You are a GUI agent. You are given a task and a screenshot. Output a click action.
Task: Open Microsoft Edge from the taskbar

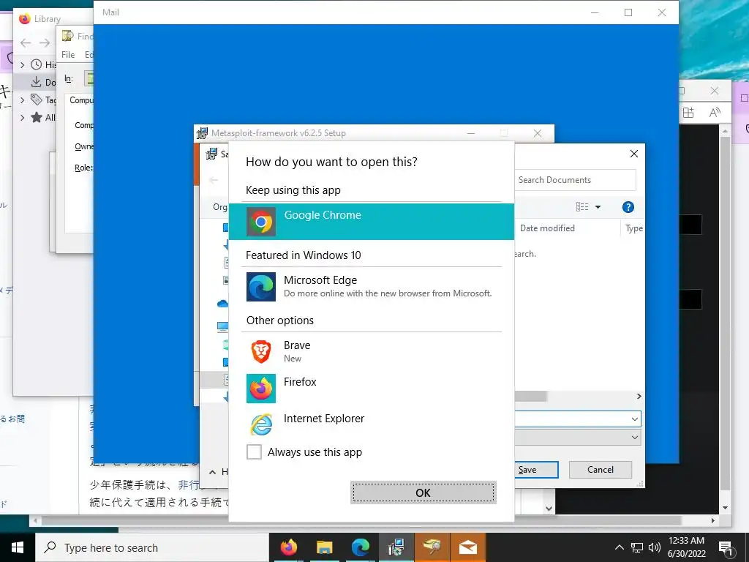pos(361,547)
